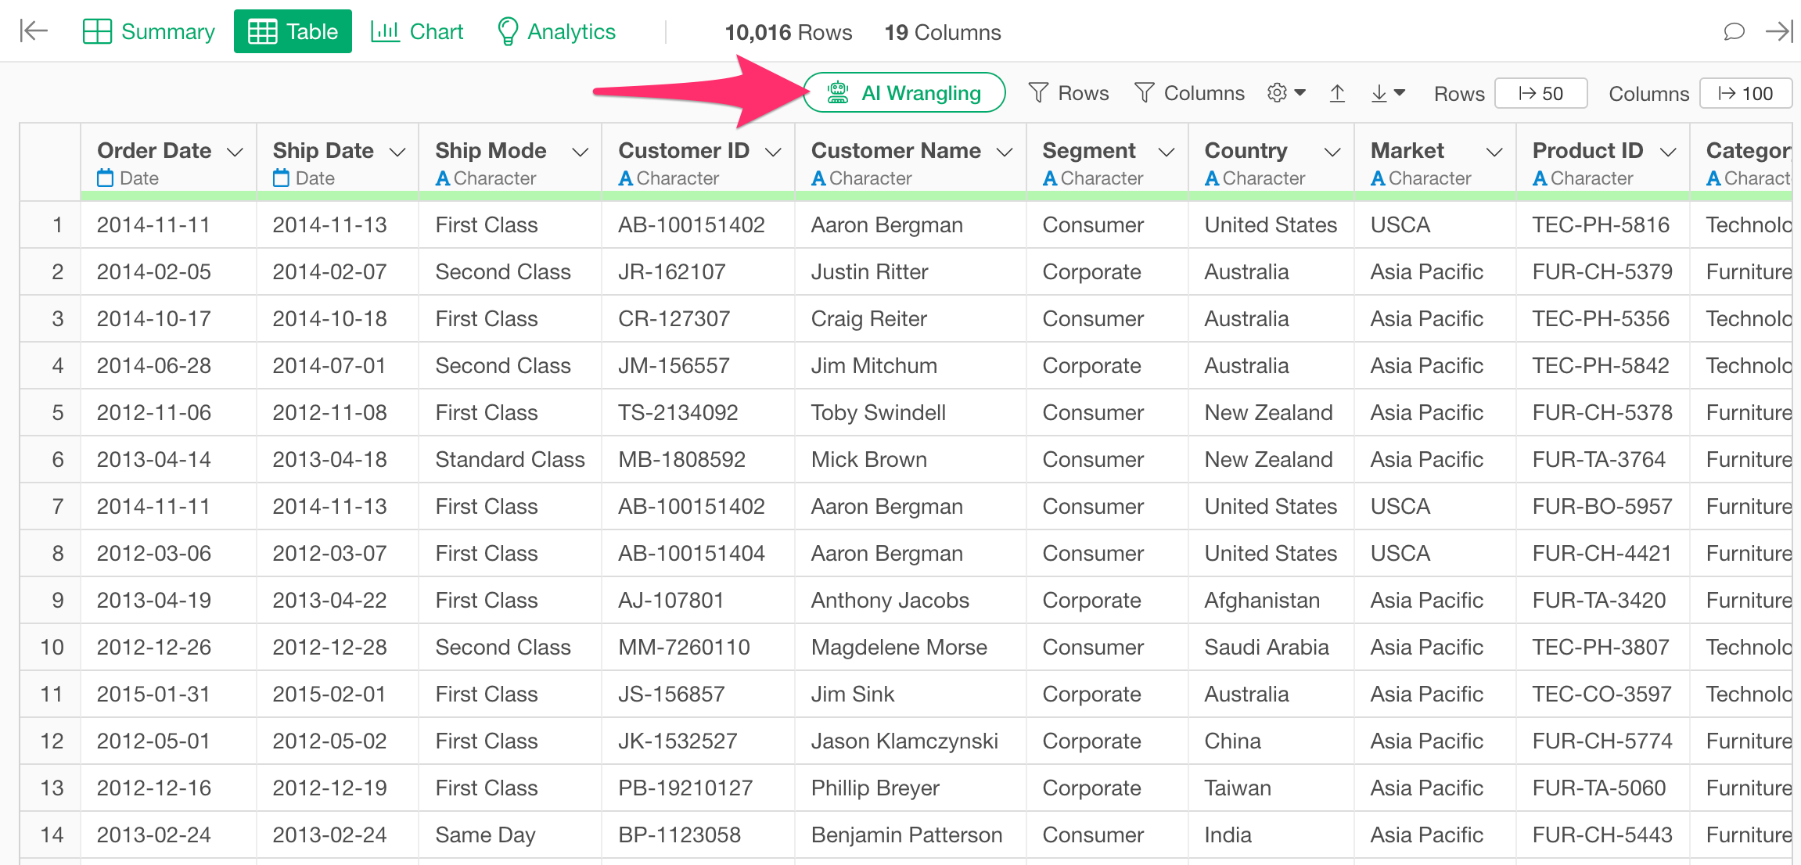
Task: Switch to the Chart view tab
Action: pyautogui.click(x=417, y=31)
